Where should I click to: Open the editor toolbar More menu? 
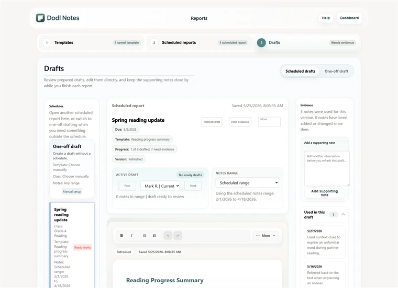(x=266, y=236)
